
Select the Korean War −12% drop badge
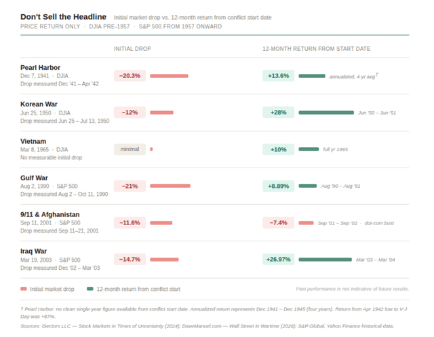tap(130, 113)
